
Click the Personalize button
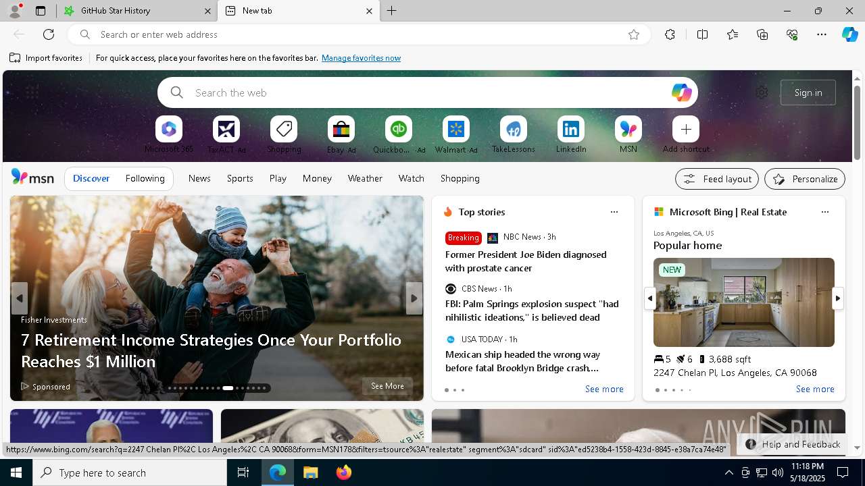805,179
